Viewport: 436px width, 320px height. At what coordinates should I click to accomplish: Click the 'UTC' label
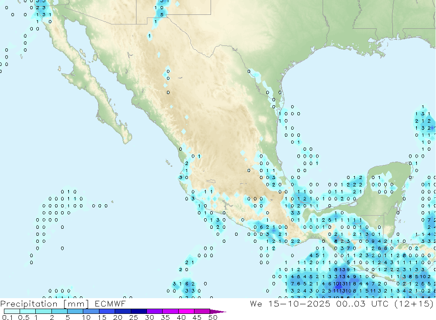tap(380, 303)
